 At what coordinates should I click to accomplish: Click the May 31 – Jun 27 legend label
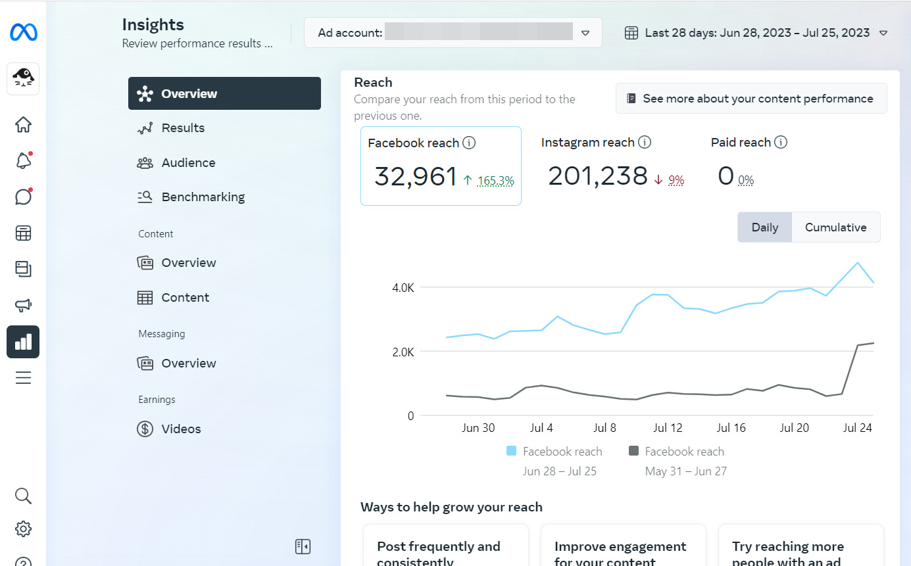click(686, 471)
